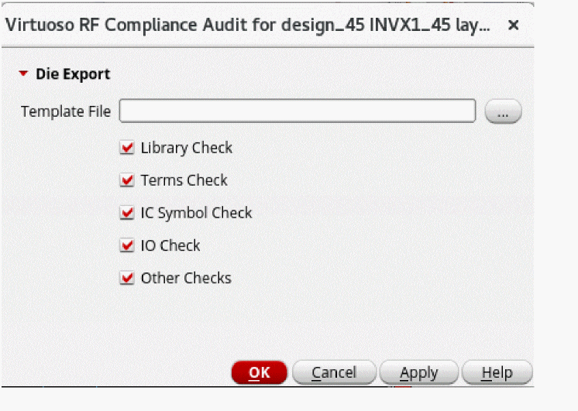Open the Template File browse button
The image size is (578, 411).
click(x=503, y=111)
